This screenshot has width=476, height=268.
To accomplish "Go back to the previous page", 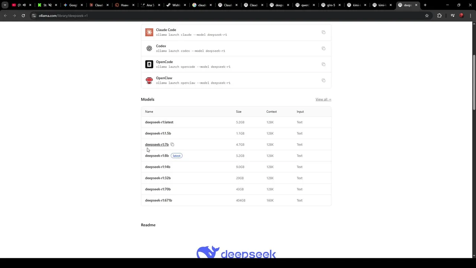I will click(5, 16).
